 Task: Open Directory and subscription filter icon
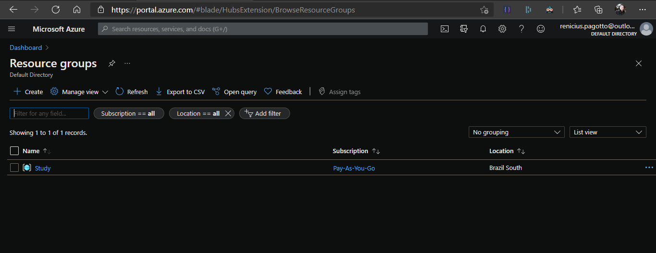click(x=464, y=29)
